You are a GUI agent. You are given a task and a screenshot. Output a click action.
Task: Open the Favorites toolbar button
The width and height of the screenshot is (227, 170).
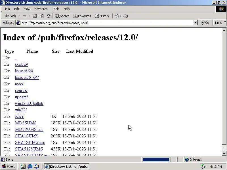pos(82,16)
